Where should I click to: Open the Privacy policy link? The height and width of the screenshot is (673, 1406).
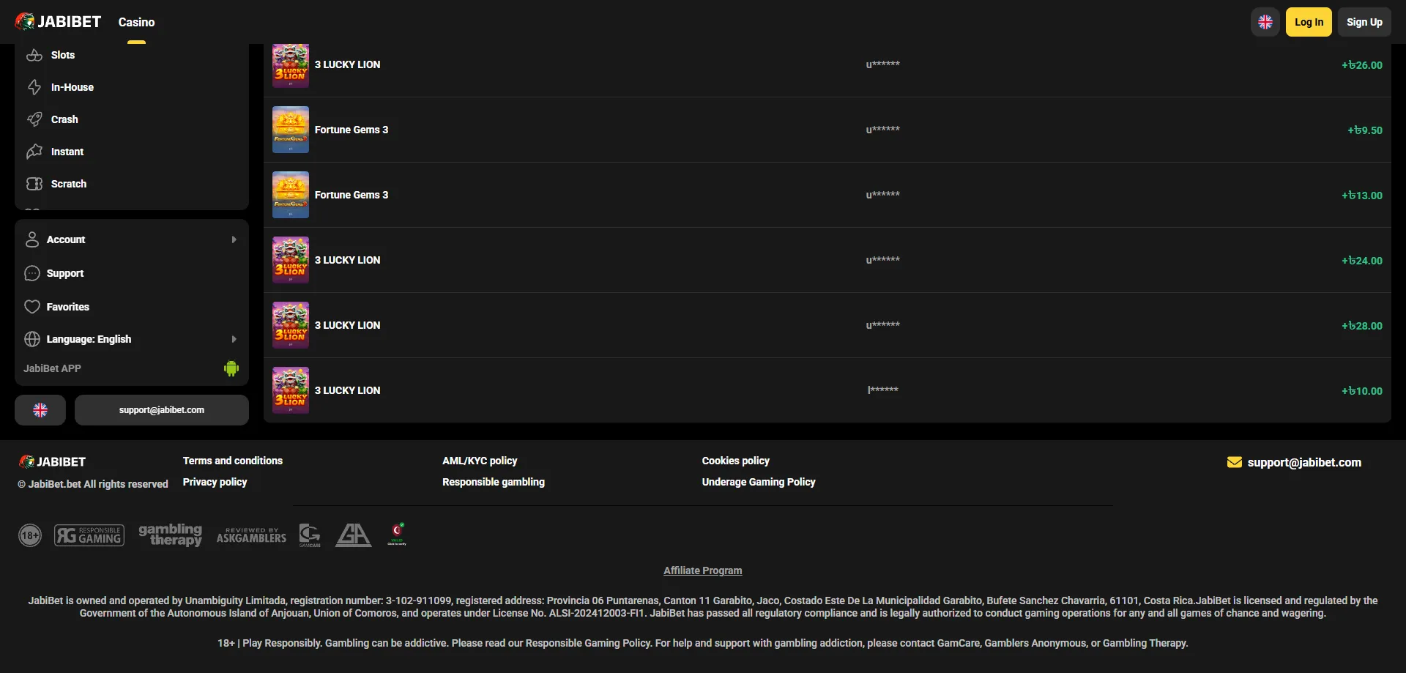[x=215, y=482]
